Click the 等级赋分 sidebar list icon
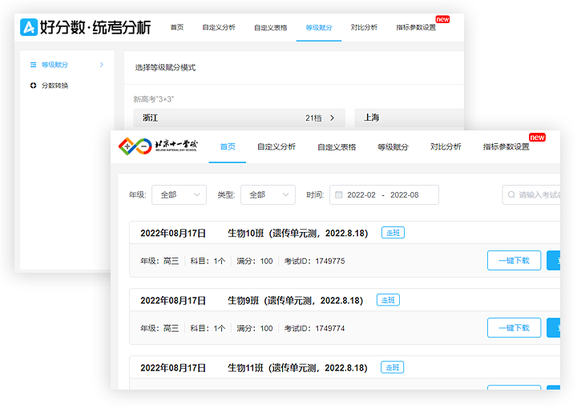This screenshot has height=408, width=577. pos(33,65)
